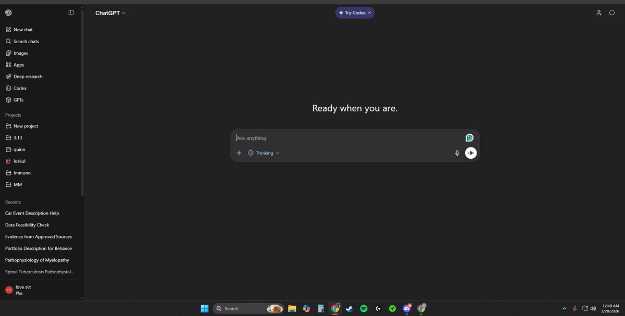The image size is (625, 316).
Task: Focus the Ask anything input field
Action: click(x=348, y=138)
